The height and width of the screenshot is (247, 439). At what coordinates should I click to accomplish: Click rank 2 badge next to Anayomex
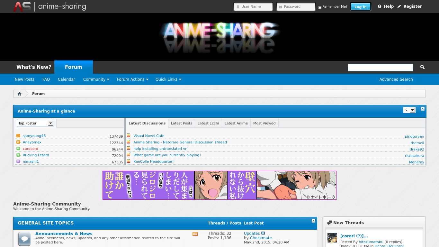[x=18, y=142]
